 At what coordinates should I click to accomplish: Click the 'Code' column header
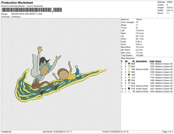[152, 61]
